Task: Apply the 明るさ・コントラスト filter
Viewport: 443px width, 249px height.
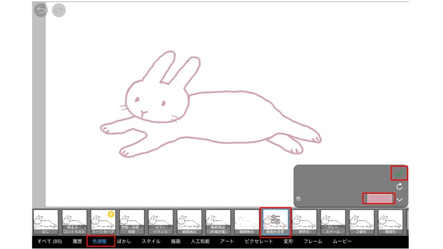Action: 74,222
